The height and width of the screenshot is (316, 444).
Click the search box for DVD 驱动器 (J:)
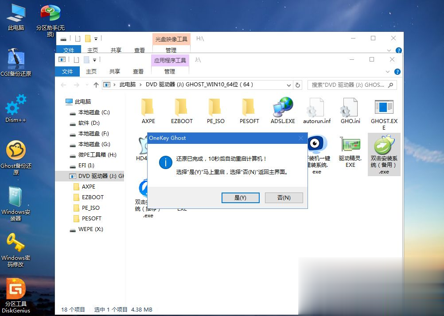click(x=352, y=85)
